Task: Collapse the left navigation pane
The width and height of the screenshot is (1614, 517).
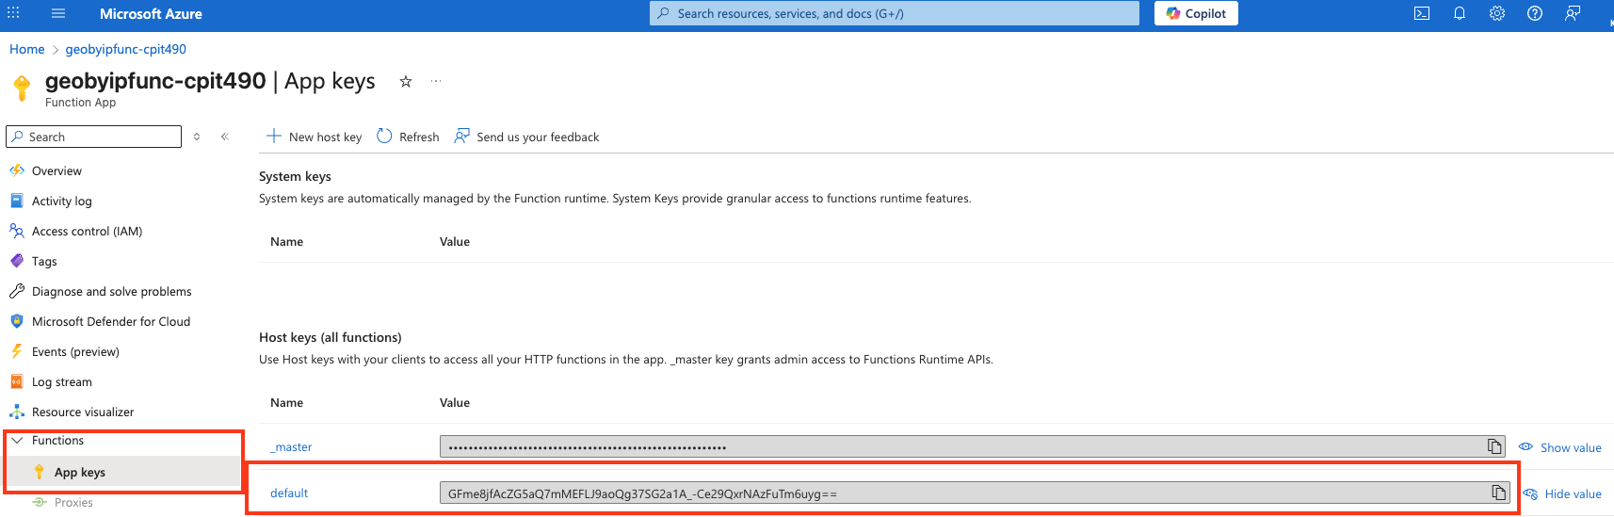Action: click(x=225, y=137)
